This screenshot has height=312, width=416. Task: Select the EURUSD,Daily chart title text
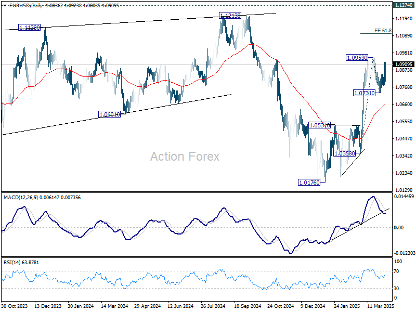(25, 6)
